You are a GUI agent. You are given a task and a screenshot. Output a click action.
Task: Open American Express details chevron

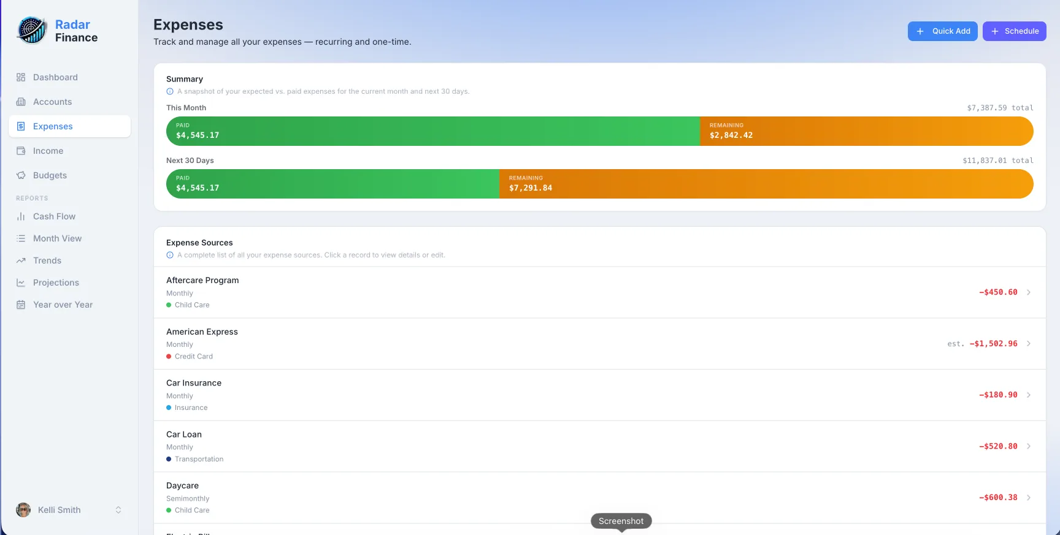tap(1029, 344)
